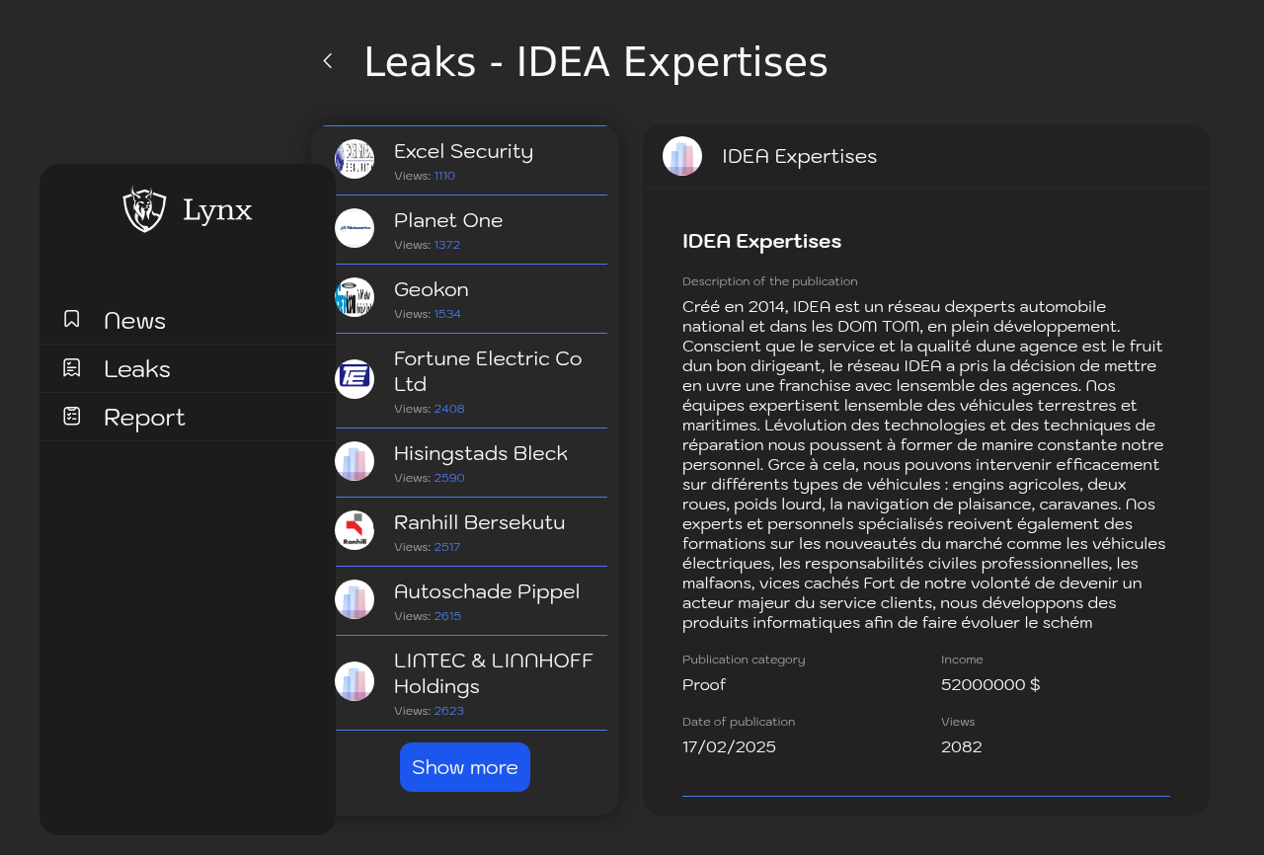Click the Fortune Electric Co logo icon
Image resolution: width=1264 pixels, height=855 pixels.
(x=355, y=379)
